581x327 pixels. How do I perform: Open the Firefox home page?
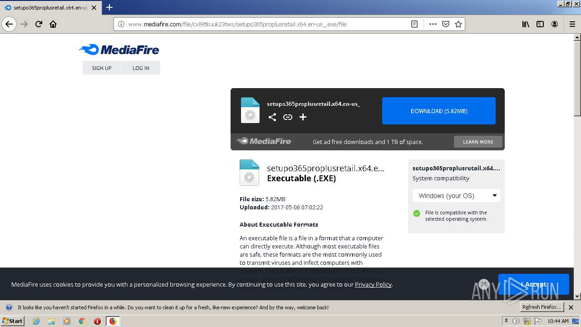click(53, 24)
